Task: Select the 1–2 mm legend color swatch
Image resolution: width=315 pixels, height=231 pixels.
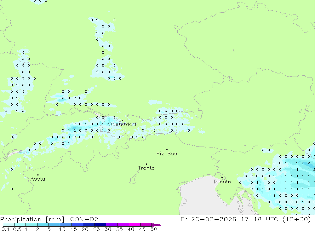Action: [31, 225]
